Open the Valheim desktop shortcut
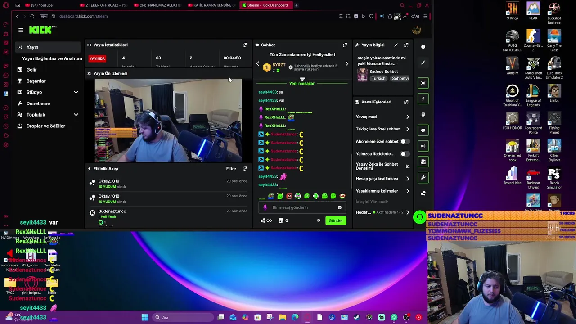This screenshot has width=576, height=324. pyautogui.click(x=512, y=65)
